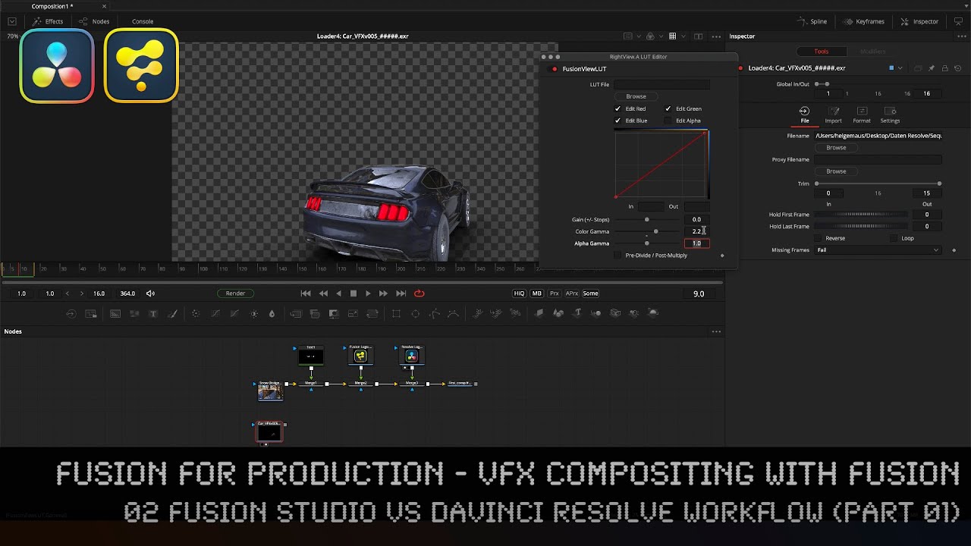This screenshot has width=971, height=546.
Task: Open the Nodes panel toggle
Action: [x=94, y=21]
